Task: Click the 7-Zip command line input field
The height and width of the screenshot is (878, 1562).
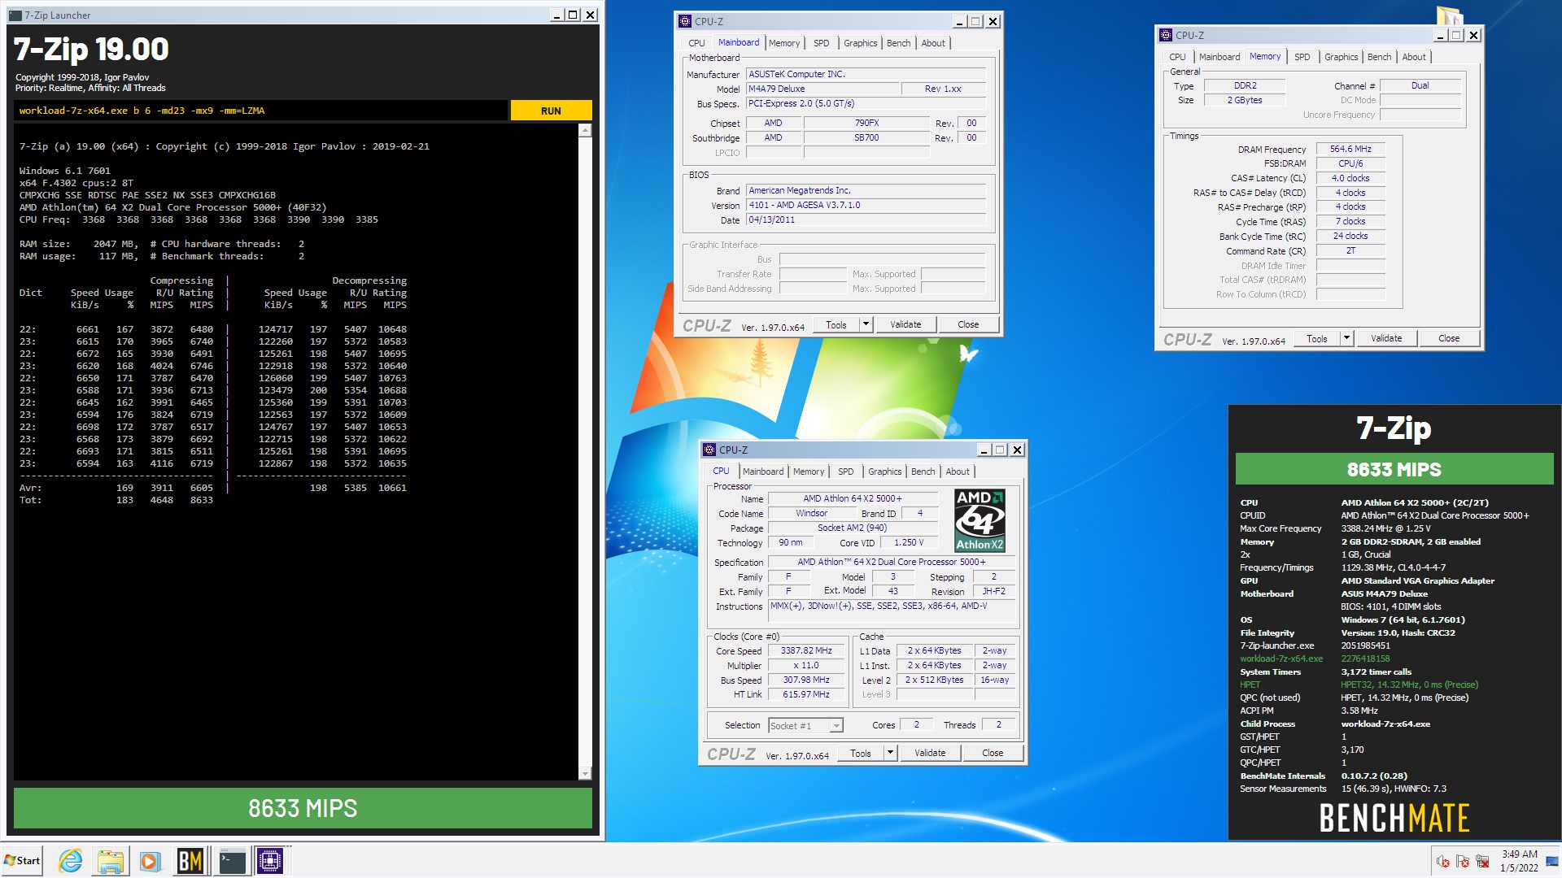Action: click(260, 111)
